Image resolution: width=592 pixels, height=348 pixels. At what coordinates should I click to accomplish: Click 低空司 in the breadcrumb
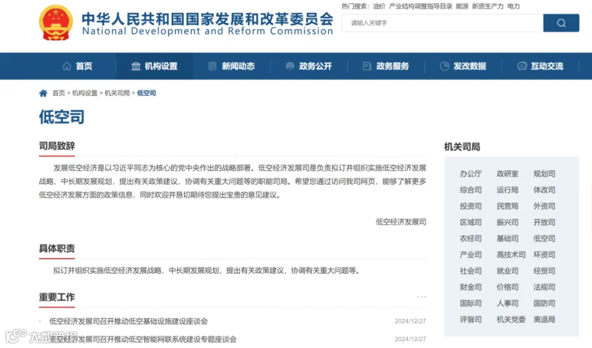pyautogui.click(x=147, y=93)
